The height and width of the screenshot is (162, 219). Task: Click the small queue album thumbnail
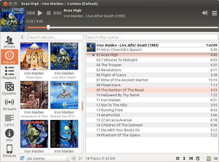[x=91, y=47]
